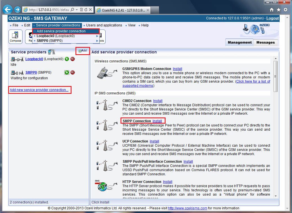The height and width of the screenshot is (213, 292).
Task: Click the Ozeki logo image
Action: pos(257,29)
